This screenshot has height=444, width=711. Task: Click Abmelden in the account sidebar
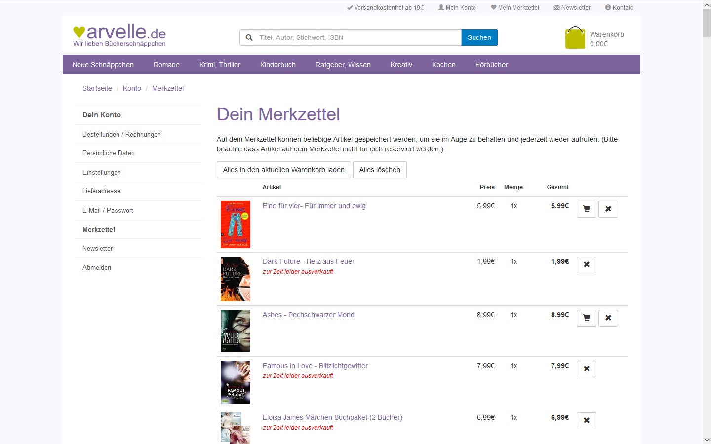click(97, 267)
